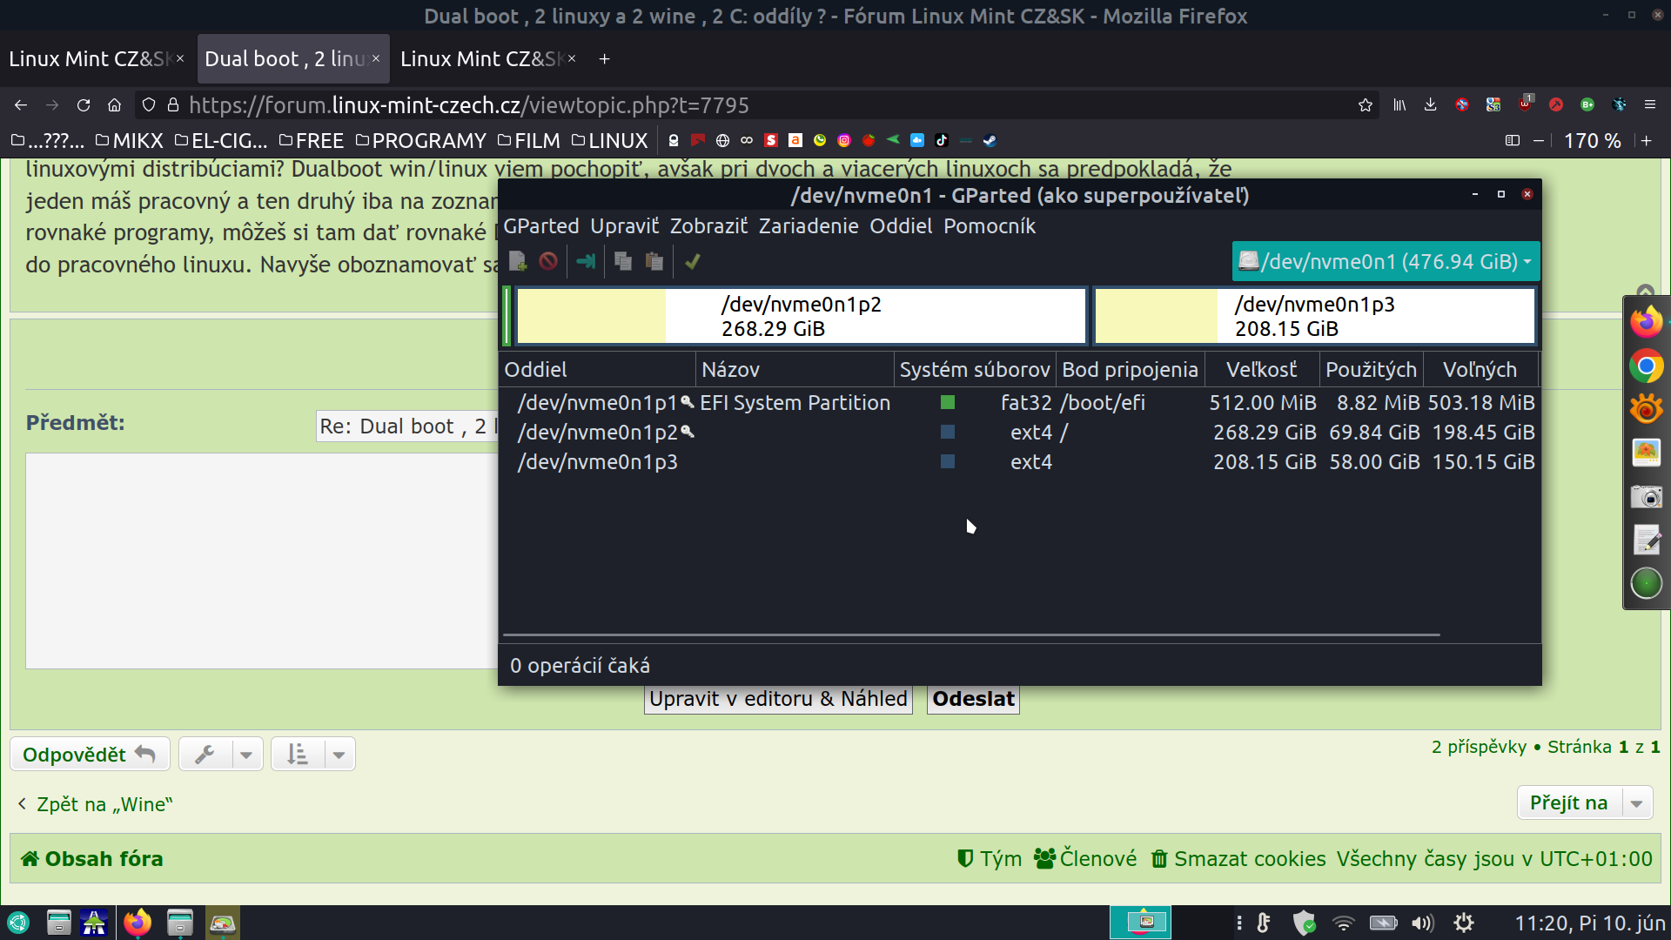Image resolution: width=1671 pixels, height=940 pixels.
Task: Follow the Zpět na Wine link
Action: (104, 804)
